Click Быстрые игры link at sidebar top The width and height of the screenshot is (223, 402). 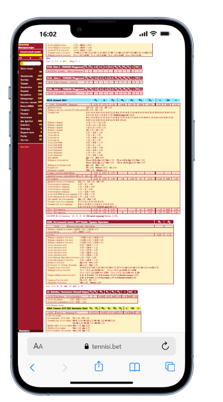click(26, 48)
